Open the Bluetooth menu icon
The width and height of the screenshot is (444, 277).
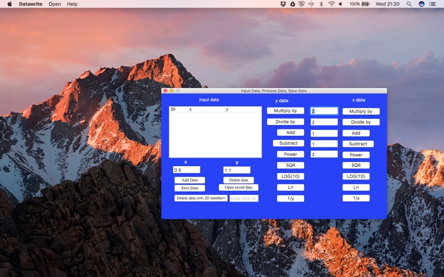pos(321,4)
